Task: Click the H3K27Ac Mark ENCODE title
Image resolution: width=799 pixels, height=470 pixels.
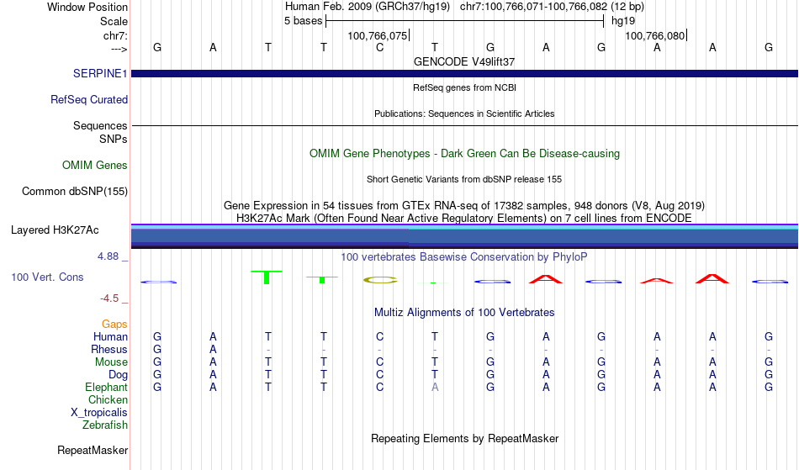Action: pyautogui.click(x=464, y=219)
